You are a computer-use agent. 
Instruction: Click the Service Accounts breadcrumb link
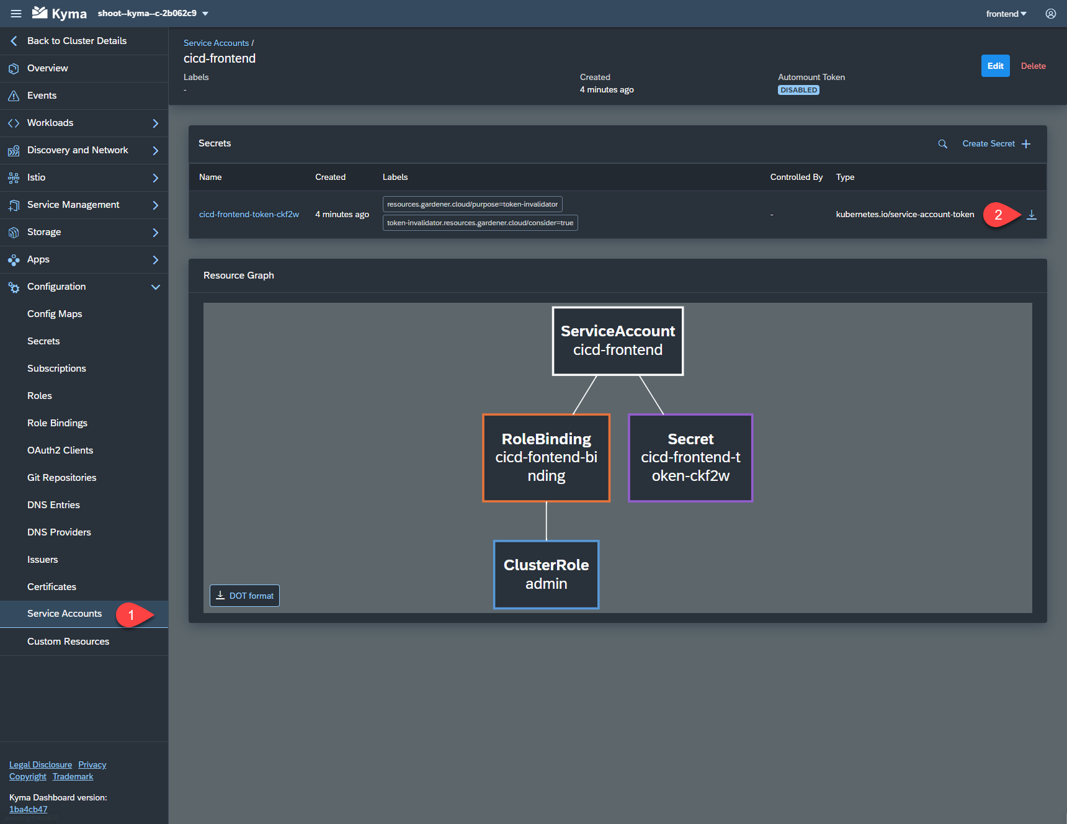[216, 43]
